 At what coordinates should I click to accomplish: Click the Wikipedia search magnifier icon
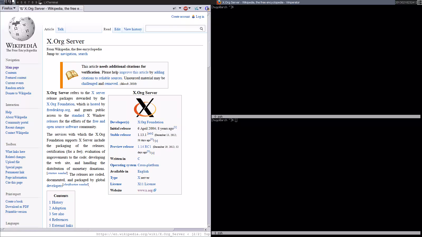tap(201, 29)
